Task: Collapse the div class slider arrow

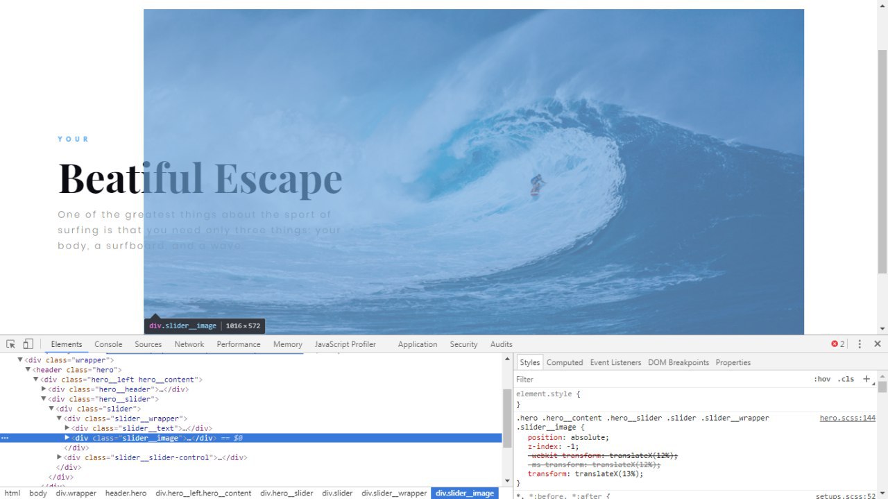Action: (51, 409)
